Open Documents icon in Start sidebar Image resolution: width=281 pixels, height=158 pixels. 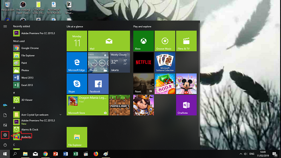pyautogui.click(x=5, y=115)
